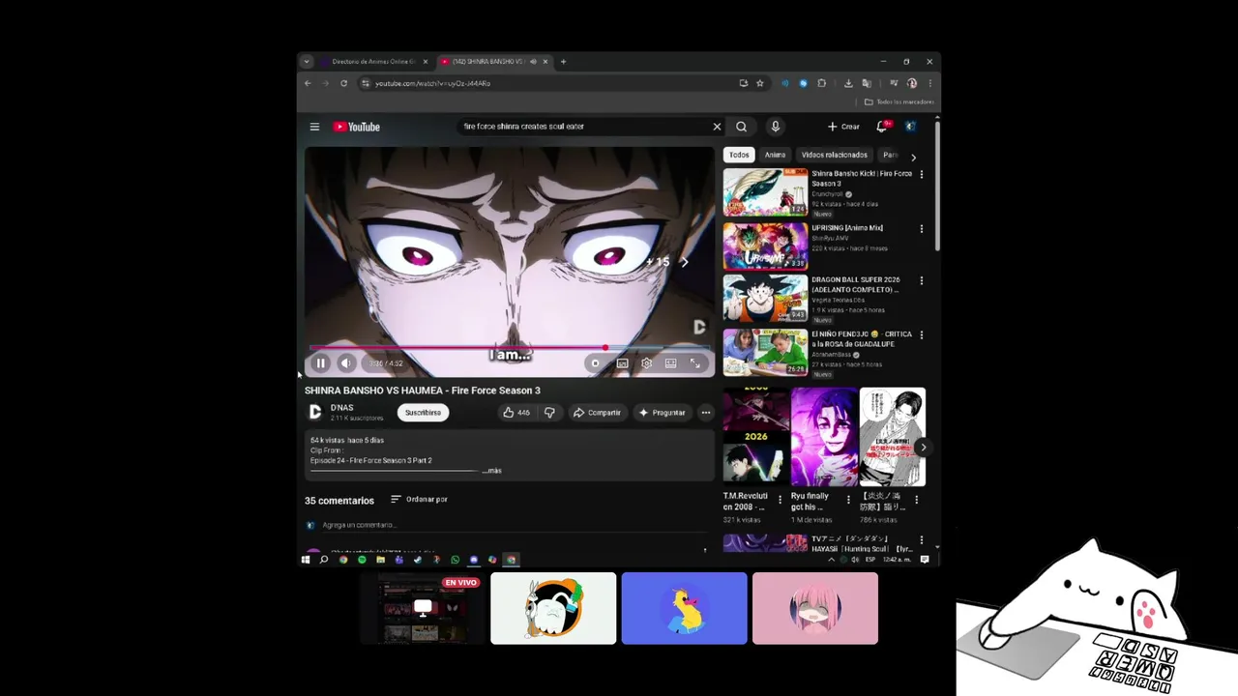Start voice search with the microphone

775,127
